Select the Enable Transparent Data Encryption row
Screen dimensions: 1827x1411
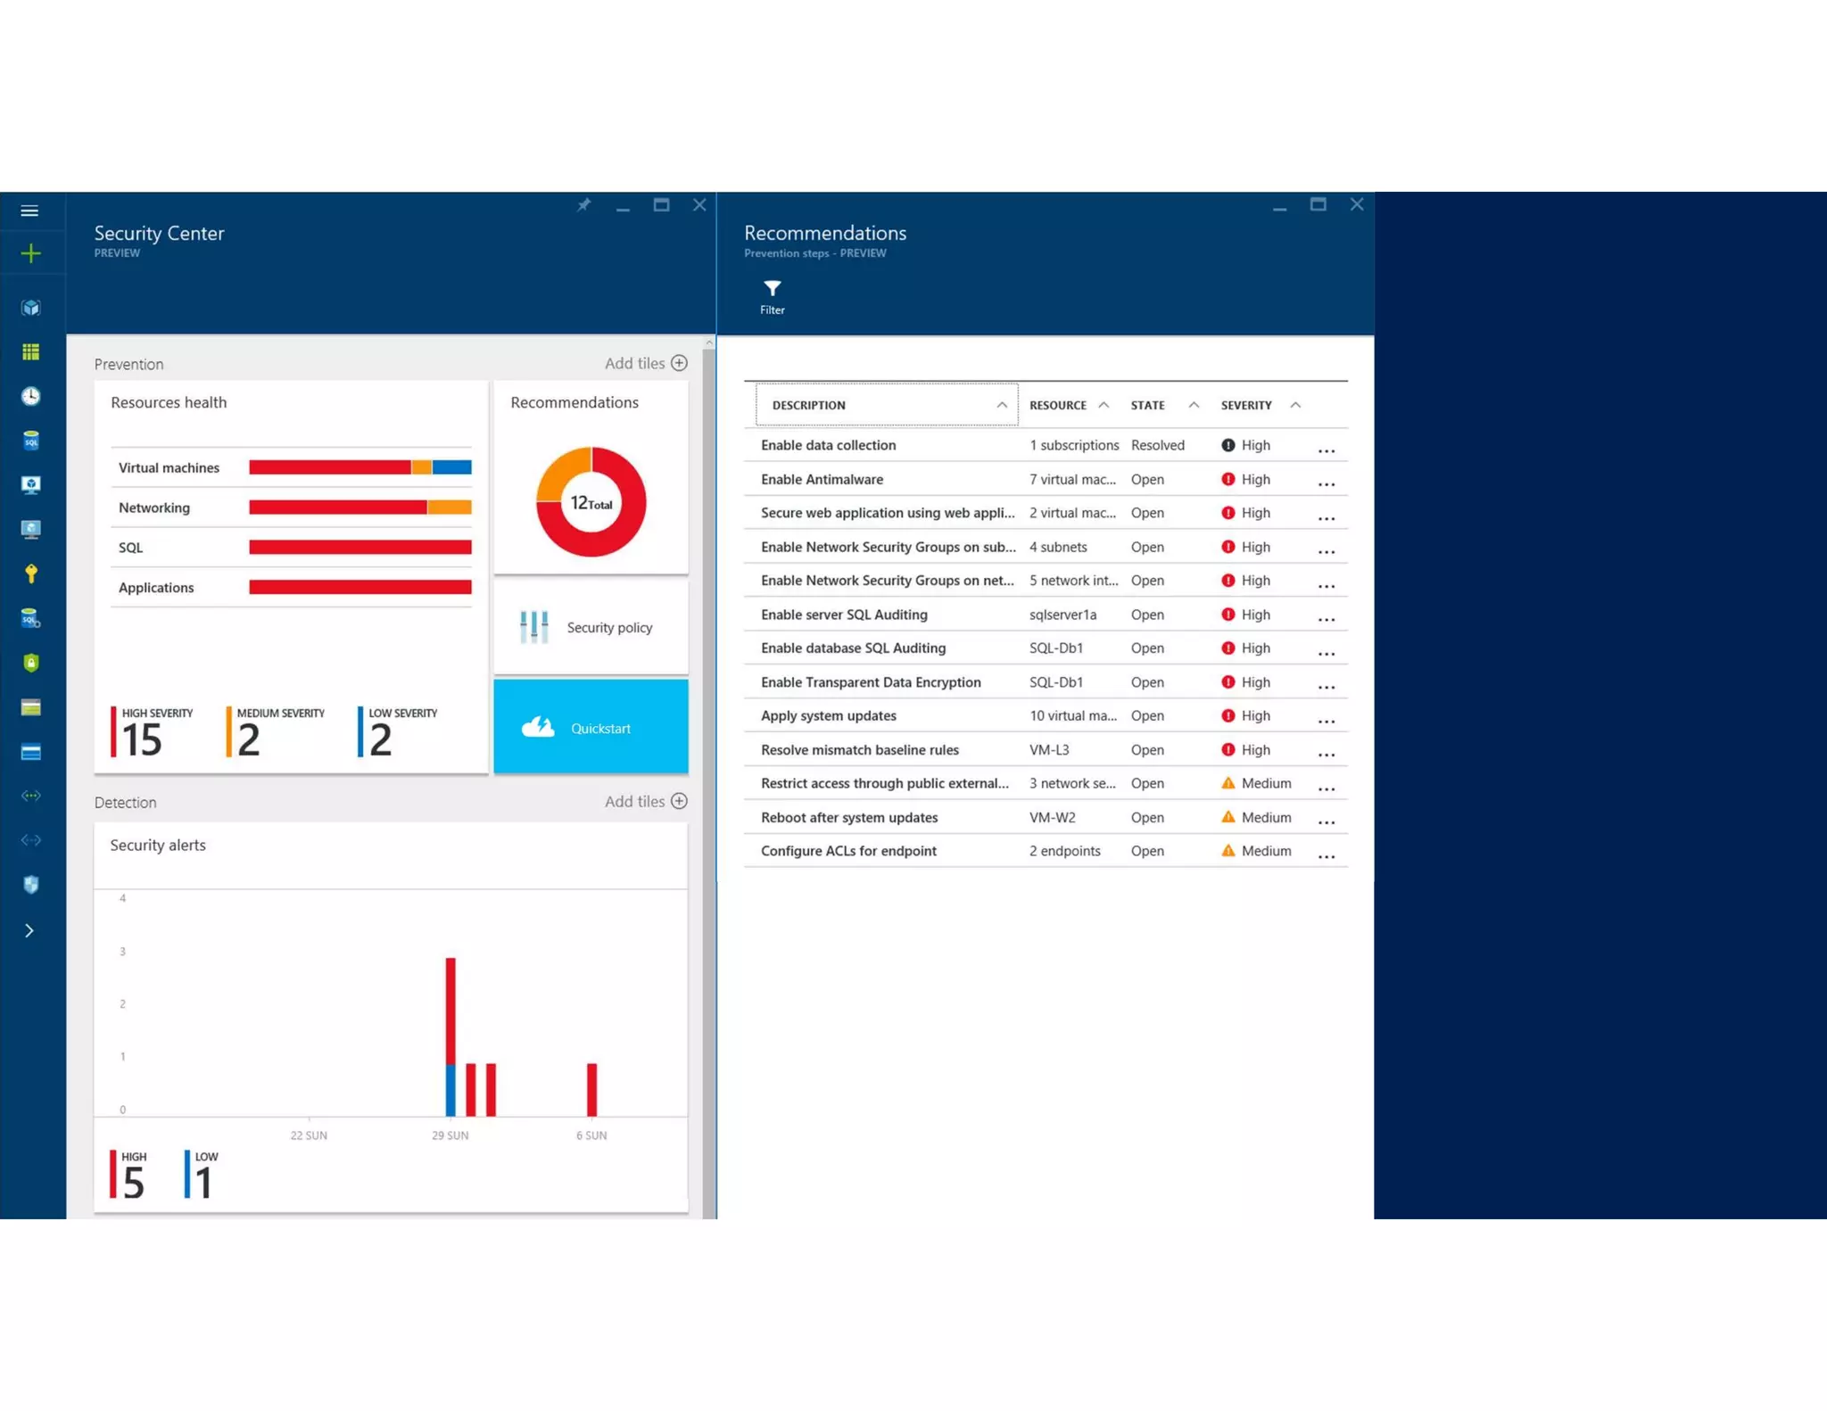[x=871, y=682]
